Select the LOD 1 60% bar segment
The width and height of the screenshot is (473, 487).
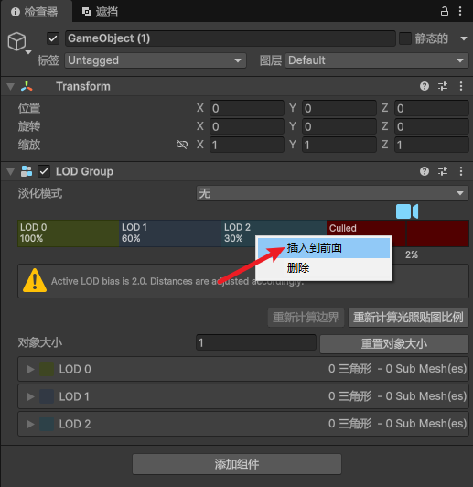pyautogui.click(x=170, y=233)
